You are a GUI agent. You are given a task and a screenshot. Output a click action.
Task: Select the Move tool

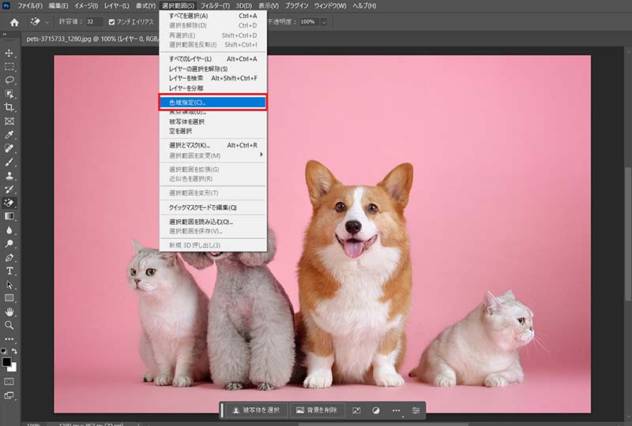coord(9,53)
